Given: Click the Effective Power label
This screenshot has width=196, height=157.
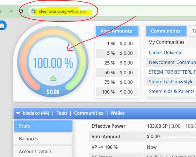Looking at the screenshot, I should pyautogui.click(x=108, y=126).
